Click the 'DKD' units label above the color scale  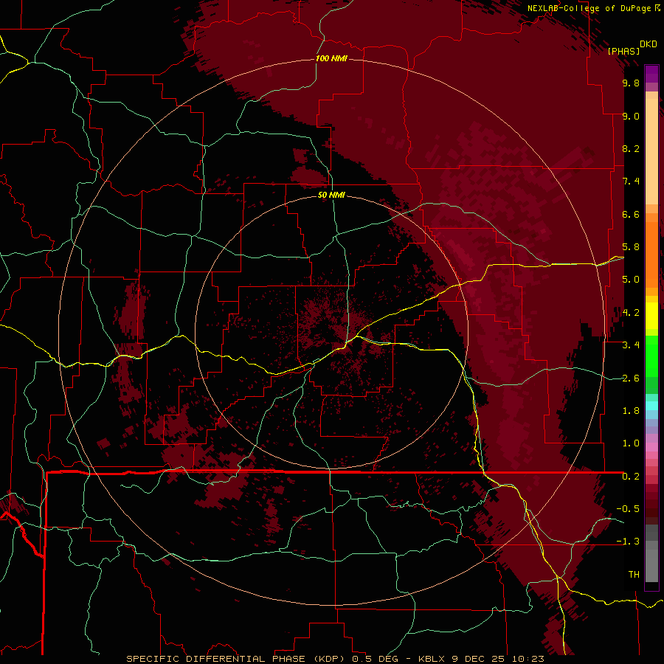click(649, 44)
